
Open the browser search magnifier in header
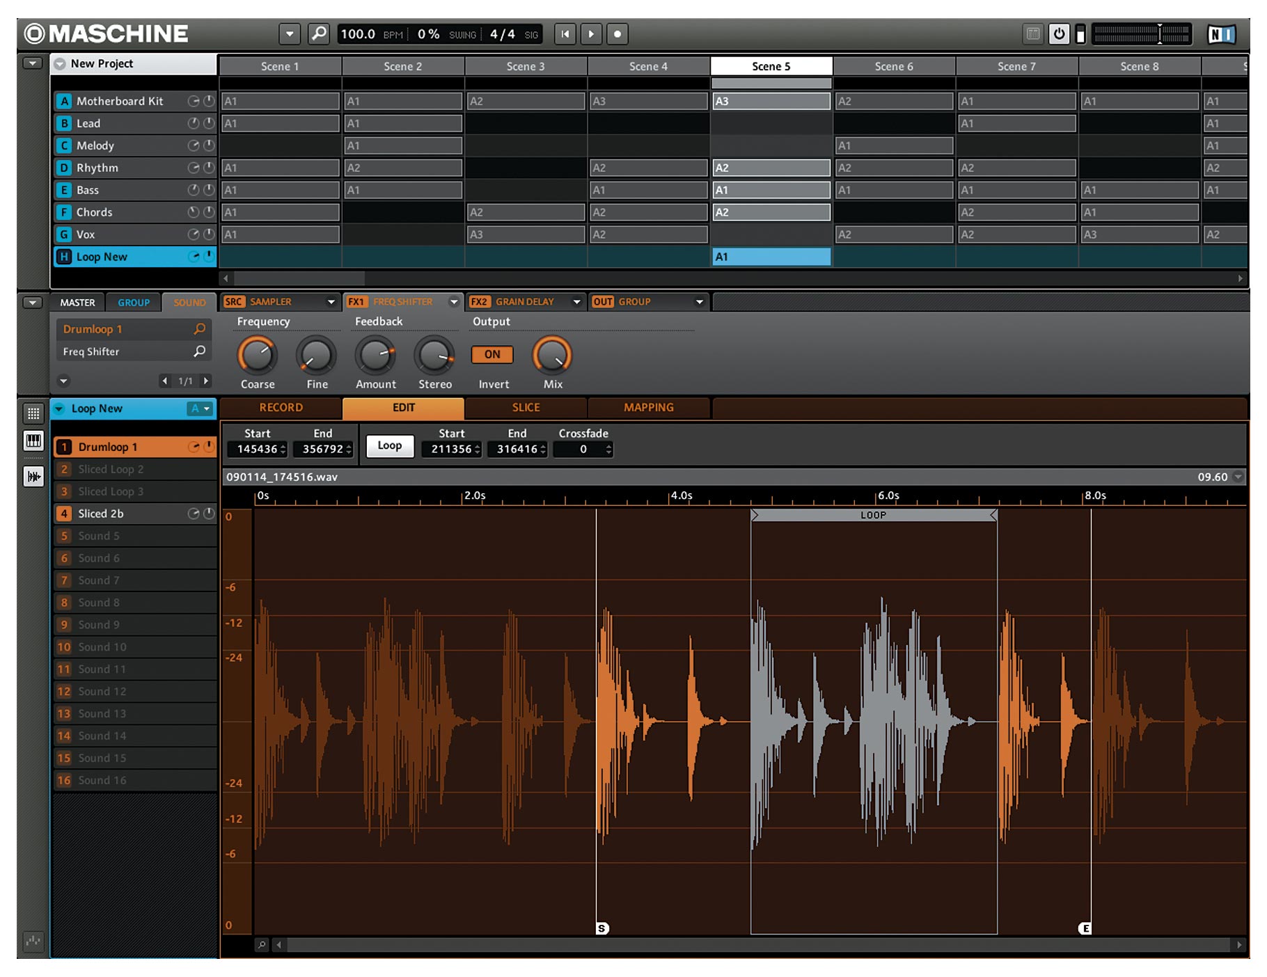click(x=319, y=33)
